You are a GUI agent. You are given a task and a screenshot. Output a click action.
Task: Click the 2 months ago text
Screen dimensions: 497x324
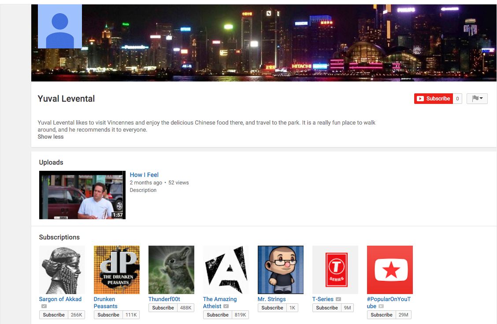click(146, 183)
